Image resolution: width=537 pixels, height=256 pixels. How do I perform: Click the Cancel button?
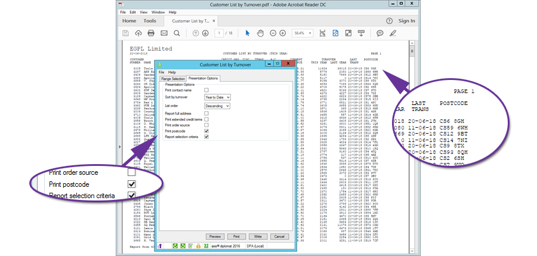[279, 236]
